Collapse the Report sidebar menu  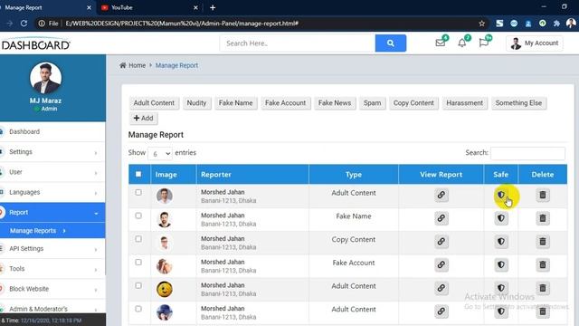pos(52,213)
